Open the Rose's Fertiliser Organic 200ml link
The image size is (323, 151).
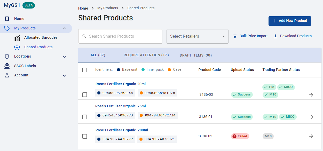(x=122, y=130)
